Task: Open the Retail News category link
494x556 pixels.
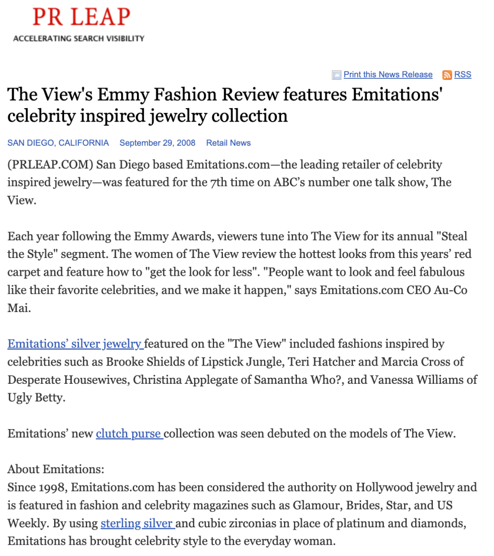Action: click(228, 143)
